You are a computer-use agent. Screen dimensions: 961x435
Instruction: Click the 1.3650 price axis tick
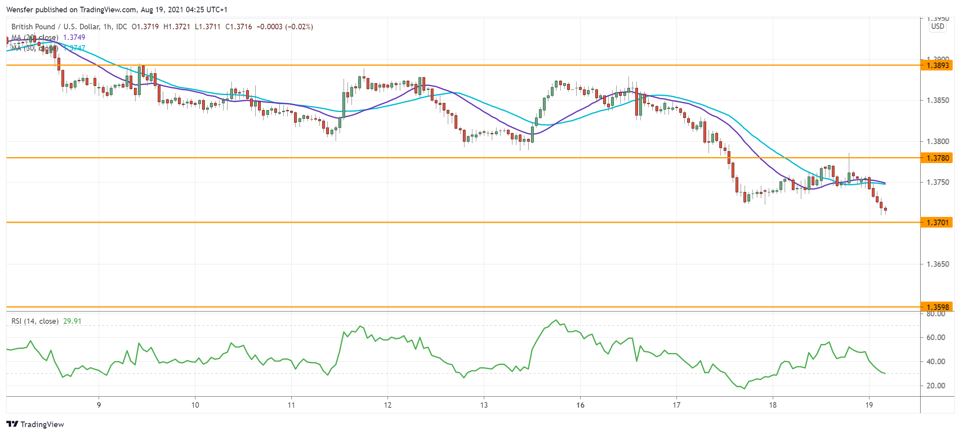tap(938, 264)
